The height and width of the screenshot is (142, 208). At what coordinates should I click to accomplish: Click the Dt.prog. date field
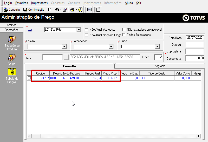[x=195, y=45]
